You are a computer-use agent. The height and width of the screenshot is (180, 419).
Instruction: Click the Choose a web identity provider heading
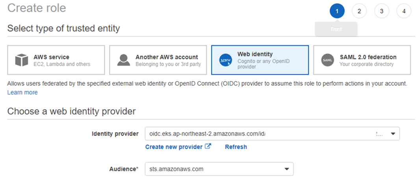(72, 111)
